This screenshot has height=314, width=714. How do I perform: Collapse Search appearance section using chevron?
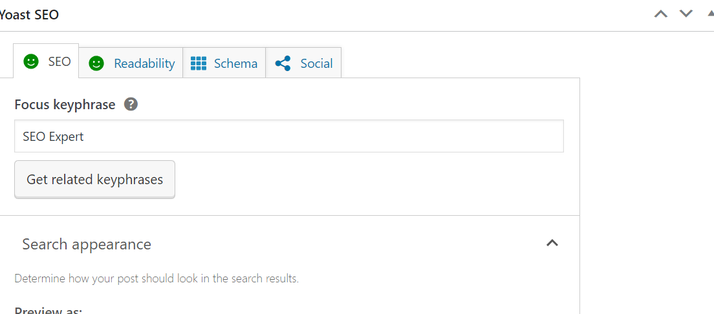[x=552, y=243]
